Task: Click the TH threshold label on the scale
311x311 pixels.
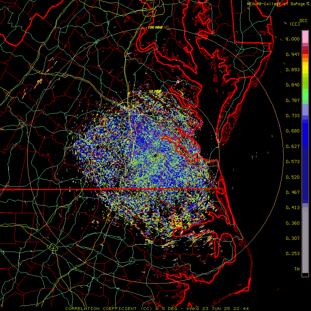Action: [297, 269]
